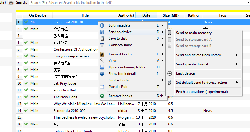Viewport: 250px width, 132px height.
Task: Click green checkmark for The Now Habit row
Action: pyautogui.click(x=26, y=97)
